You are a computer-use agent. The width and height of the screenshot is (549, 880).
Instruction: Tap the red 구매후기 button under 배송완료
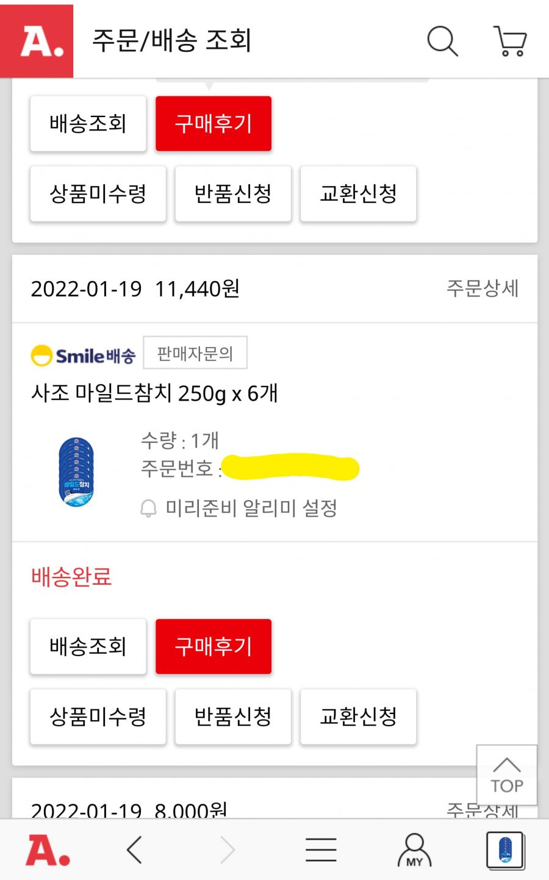click(x=213, y=646)
